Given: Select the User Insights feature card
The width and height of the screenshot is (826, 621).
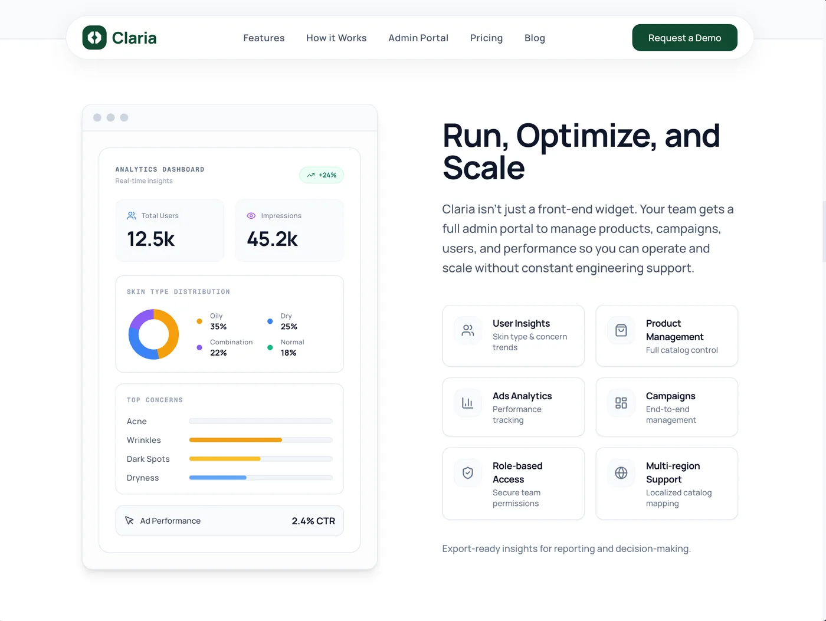Looking at the screenshot, I should [513, 336].
